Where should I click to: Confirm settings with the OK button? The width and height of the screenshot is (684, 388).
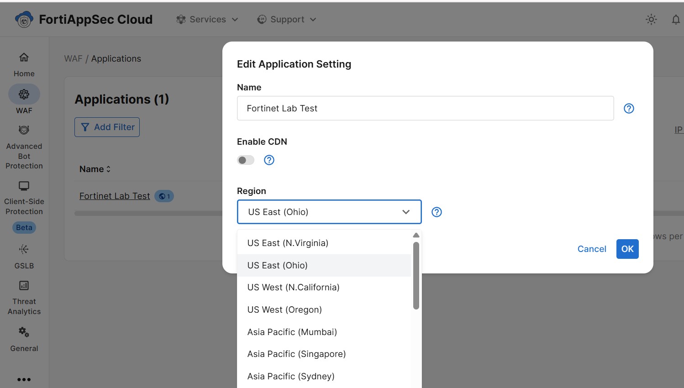627,249
